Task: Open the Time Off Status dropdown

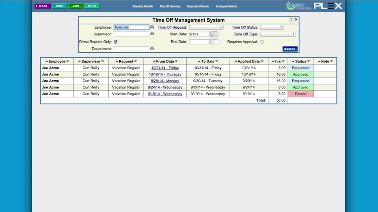Action: click(272, 27)
